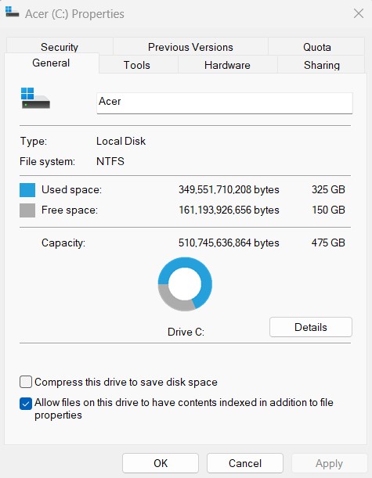The width and height of the screenshot is (372, 478).
Task: Confirm with the OK button
Action: click(x=161, y=463)
